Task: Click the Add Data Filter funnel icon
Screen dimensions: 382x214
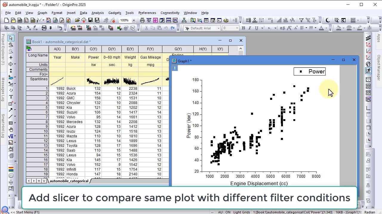Action: [301, 21]
